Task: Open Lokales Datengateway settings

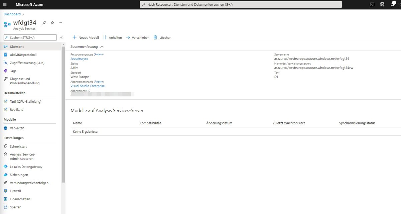Action: (x=23, y=167)
